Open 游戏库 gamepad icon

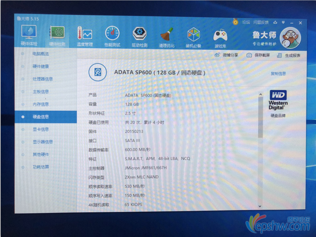(220, 35)
